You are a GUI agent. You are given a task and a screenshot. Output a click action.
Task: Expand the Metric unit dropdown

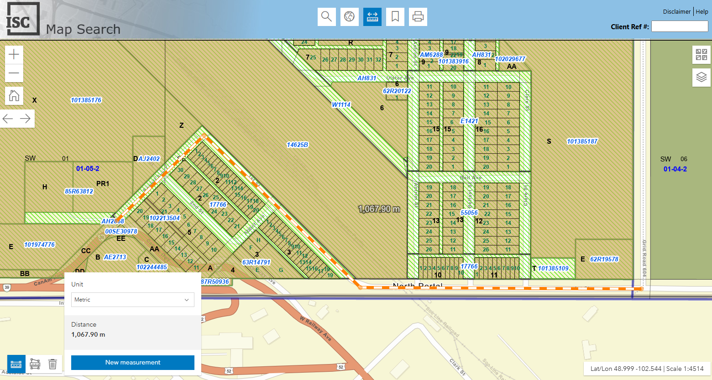(x=132, y=300)
